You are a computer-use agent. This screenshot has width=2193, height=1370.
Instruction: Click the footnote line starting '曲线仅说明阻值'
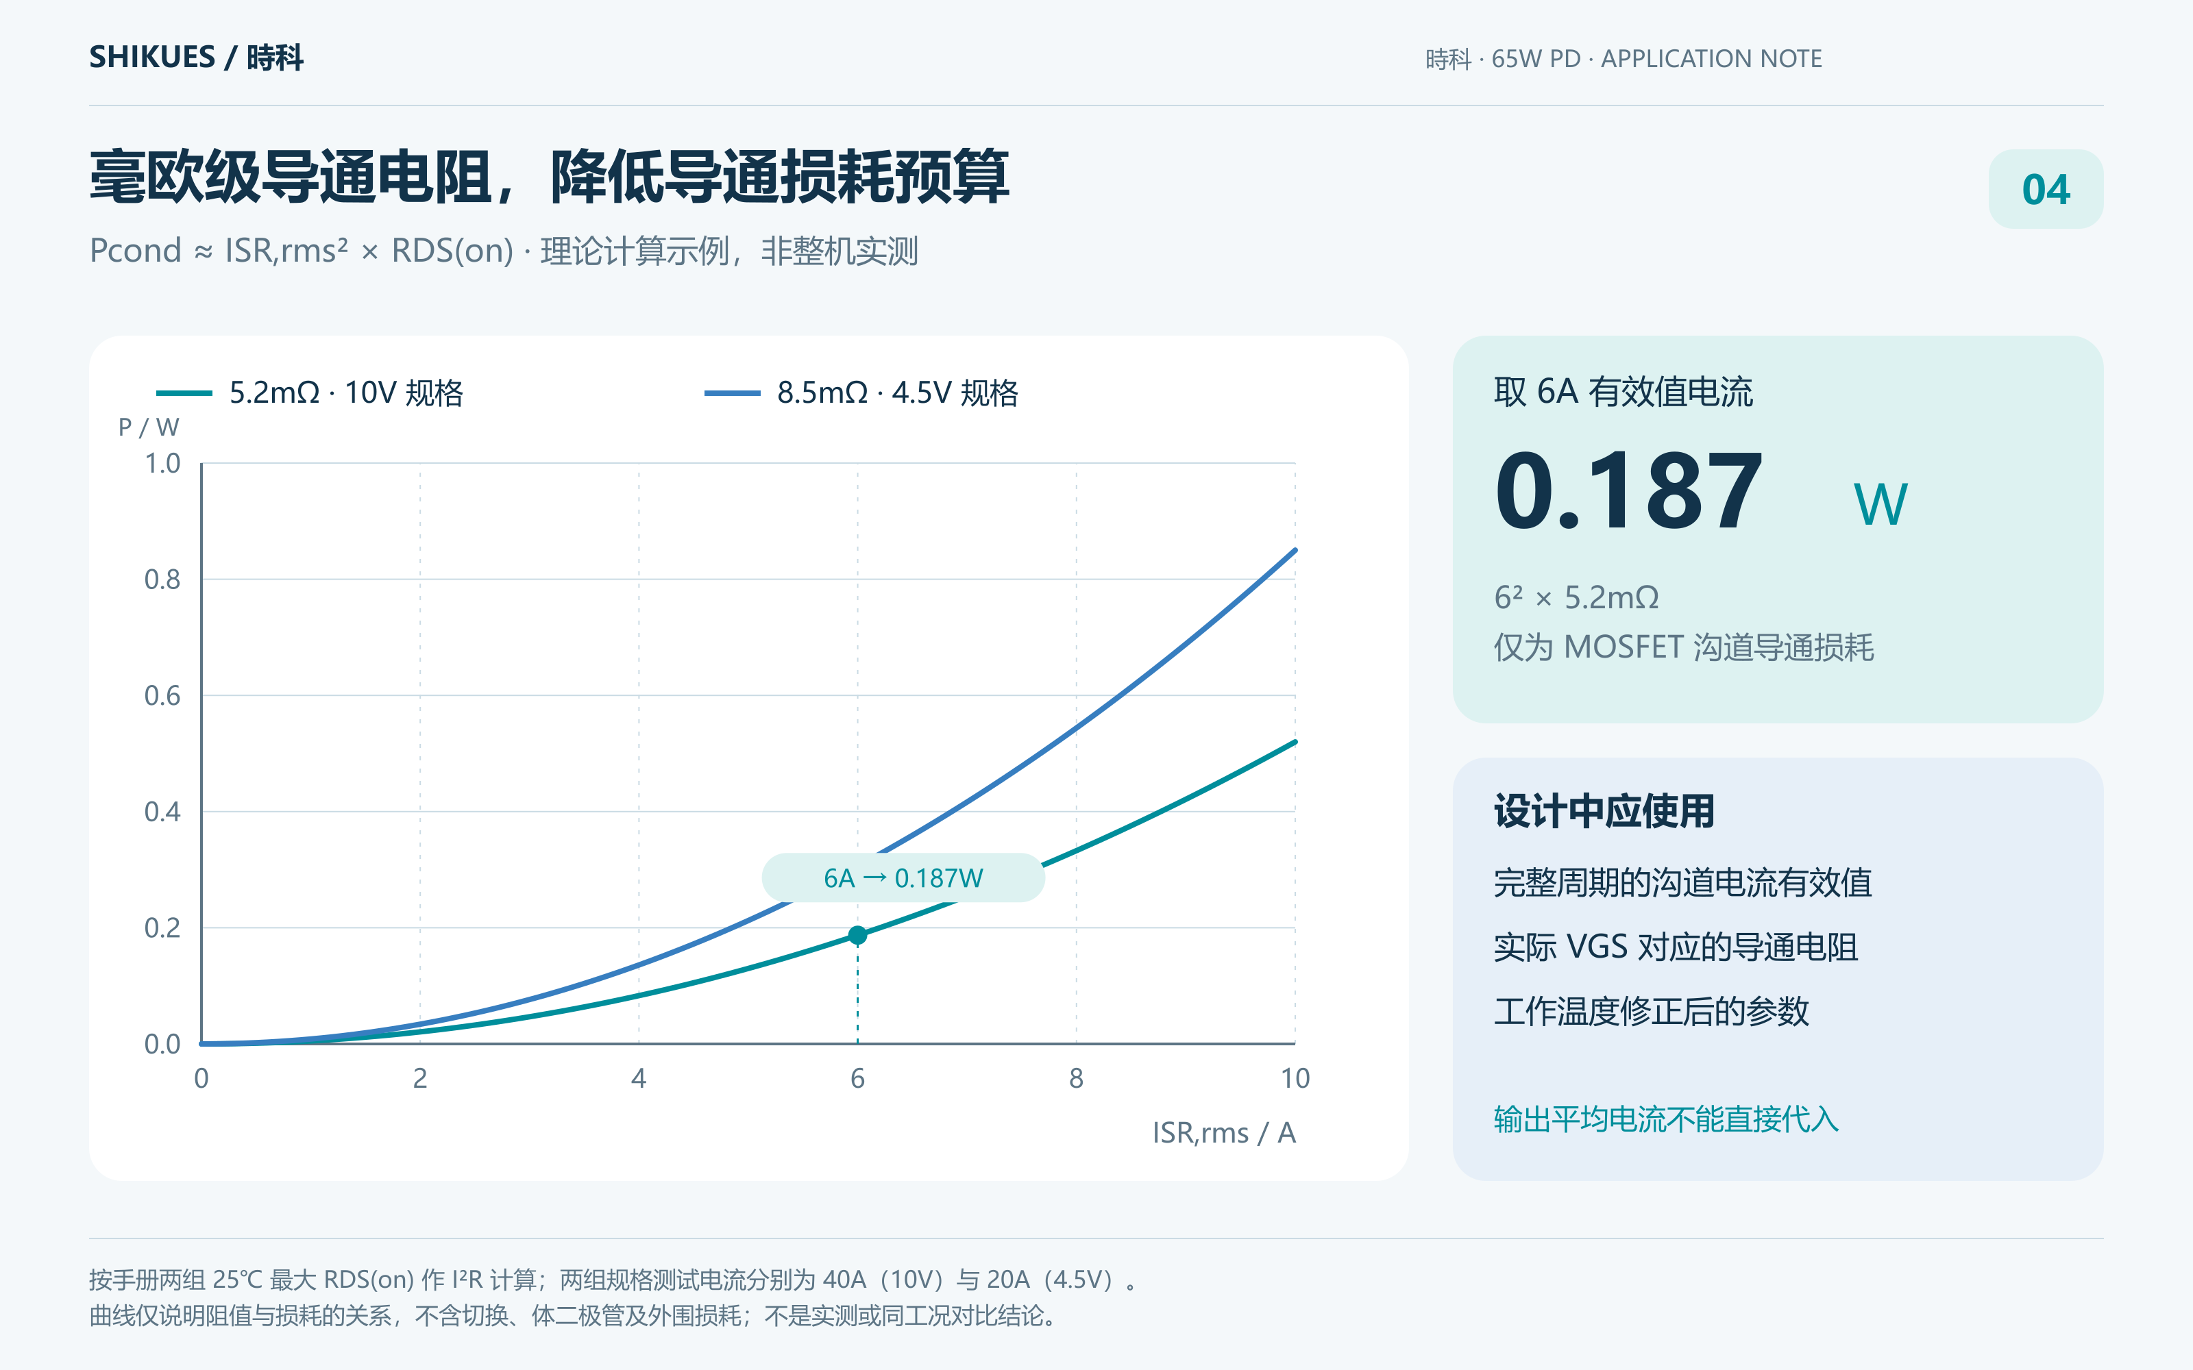tap(574, 1316)
